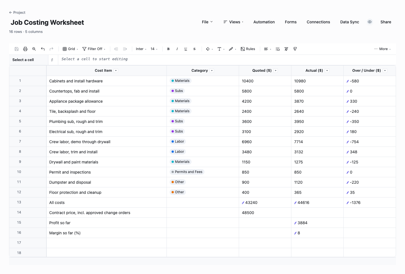Open the File menu
Viewport: 405px width, 274px height.
point(207,22)
